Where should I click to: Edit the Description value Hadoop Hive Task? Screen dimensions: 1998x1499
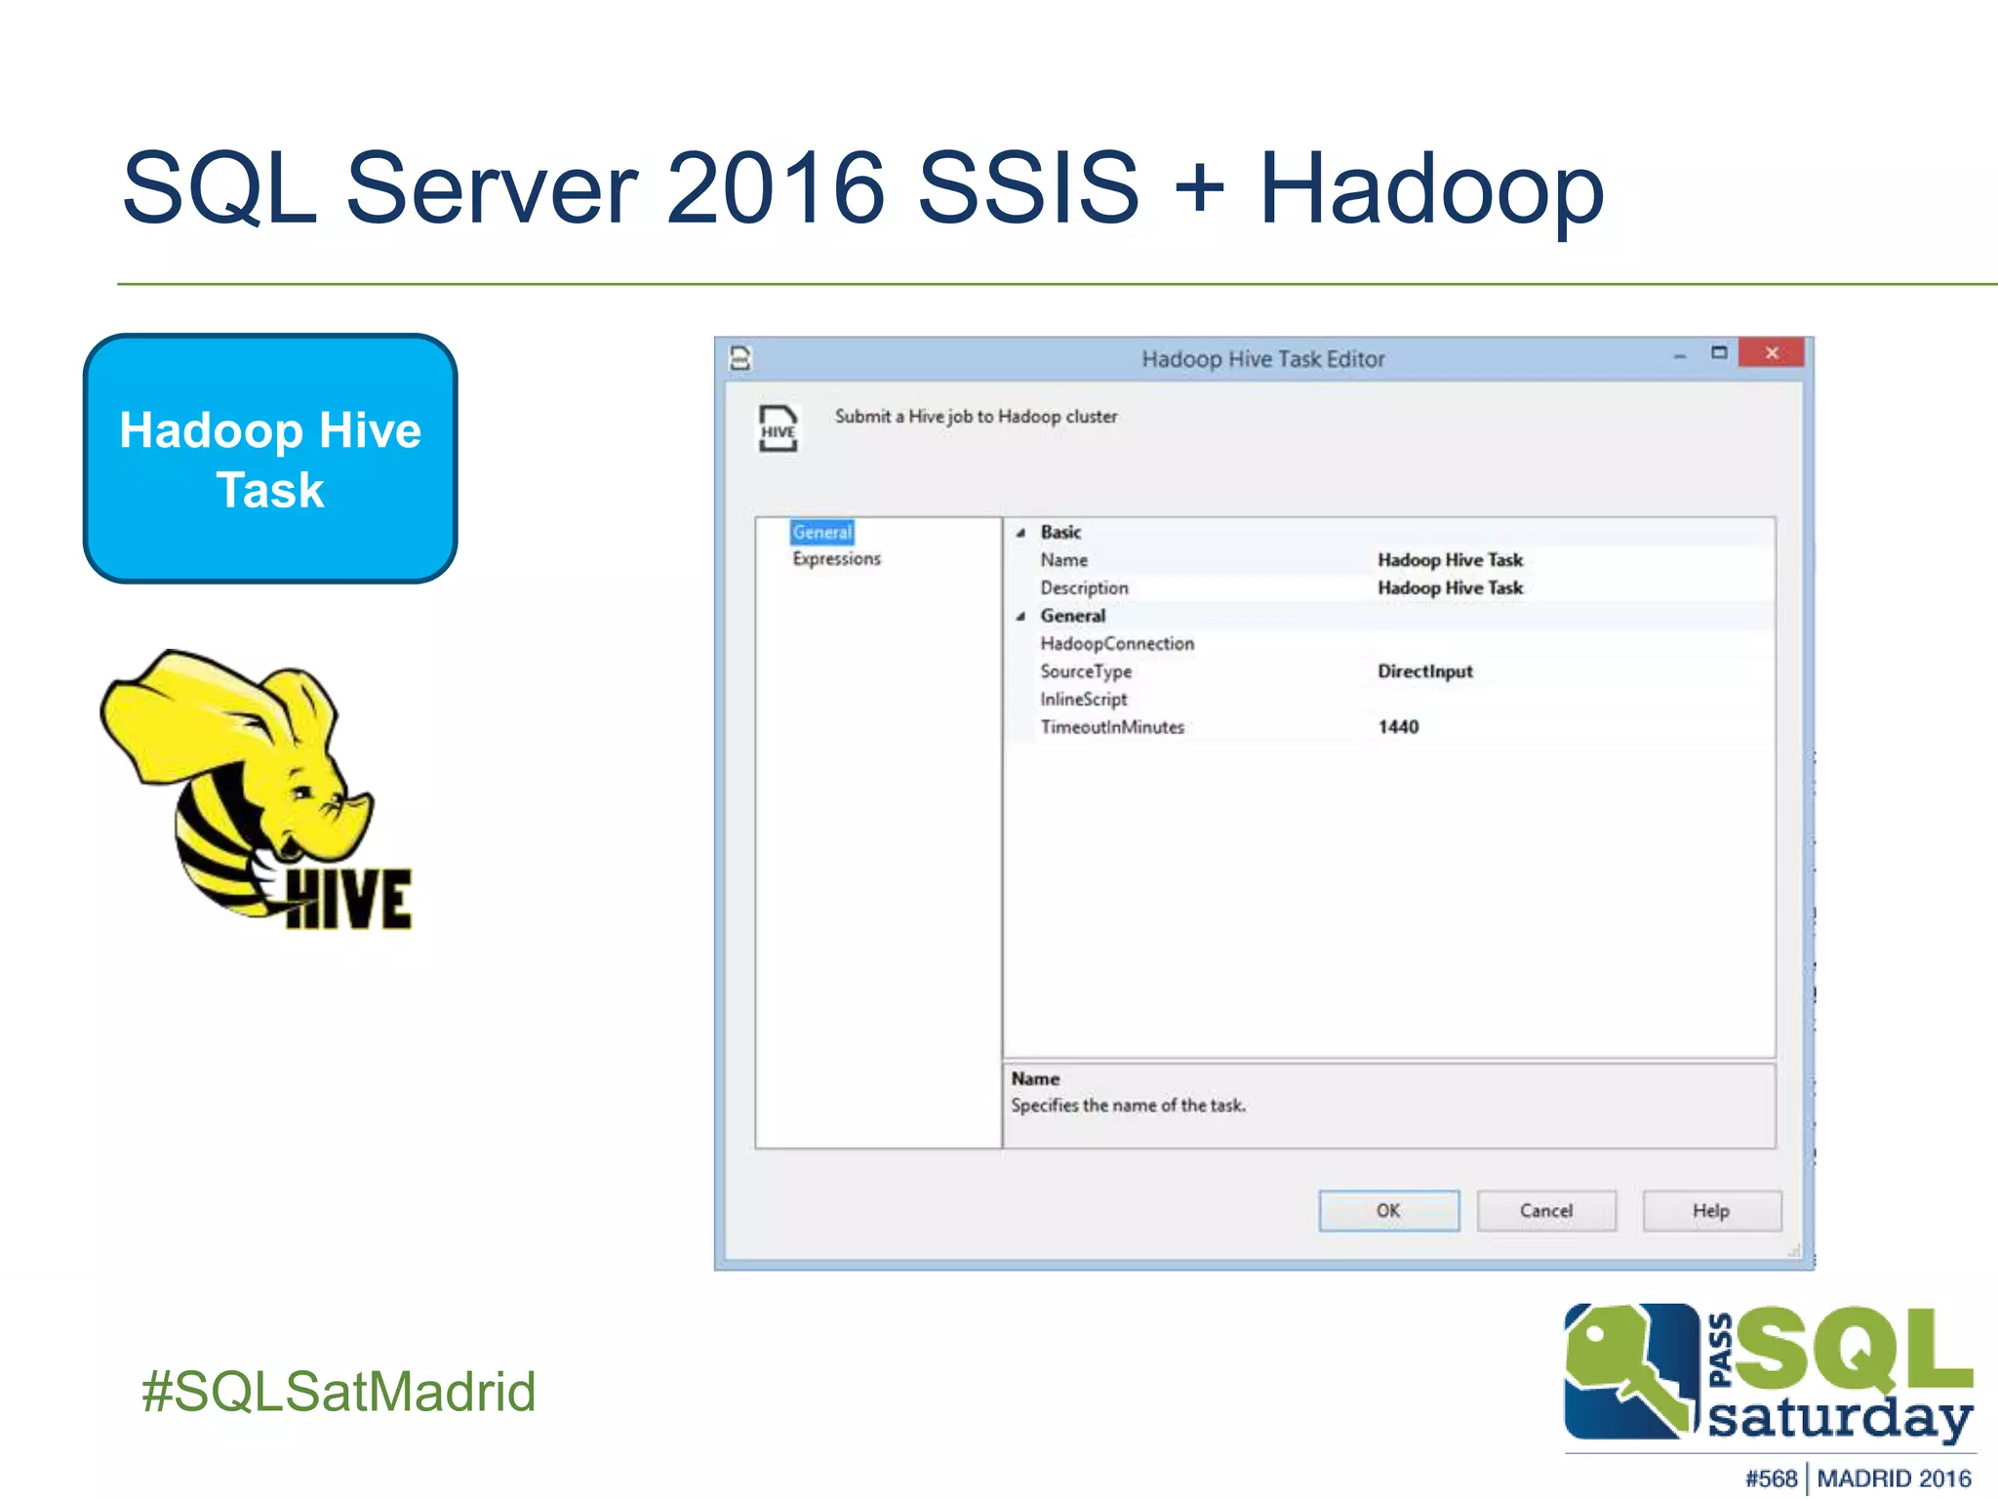[1450, 588]
